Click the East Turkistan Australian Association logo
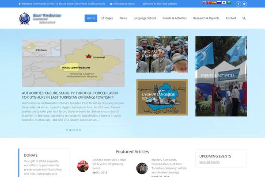Screen dimensions: 265x177 point(40,18)
